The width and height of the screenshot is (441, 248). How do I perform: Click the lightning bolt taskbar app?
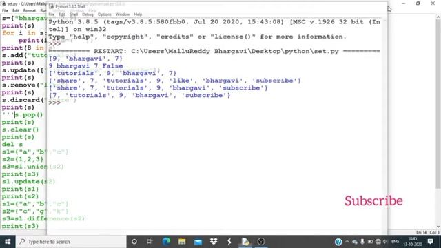tap(229, 242)
